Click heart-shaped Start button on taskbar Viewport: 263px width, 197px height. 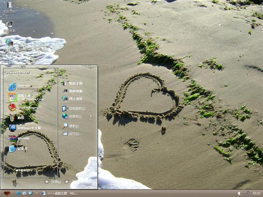coord(7,193)
